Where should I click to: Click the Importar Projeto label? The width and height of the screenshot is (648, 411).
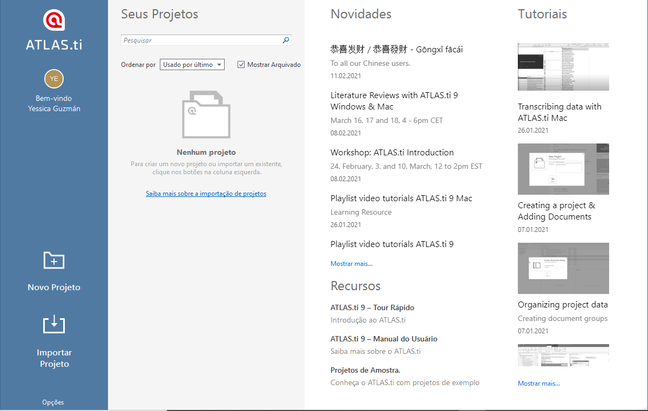pyautogui.click(x=54, y=358)
